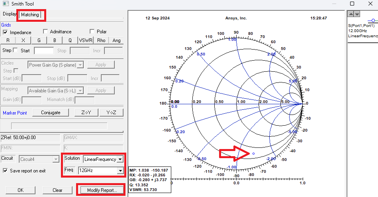Toggle the Impedance grid checkbox
This screenshot has height=197, width=378.
pos(5,32)
